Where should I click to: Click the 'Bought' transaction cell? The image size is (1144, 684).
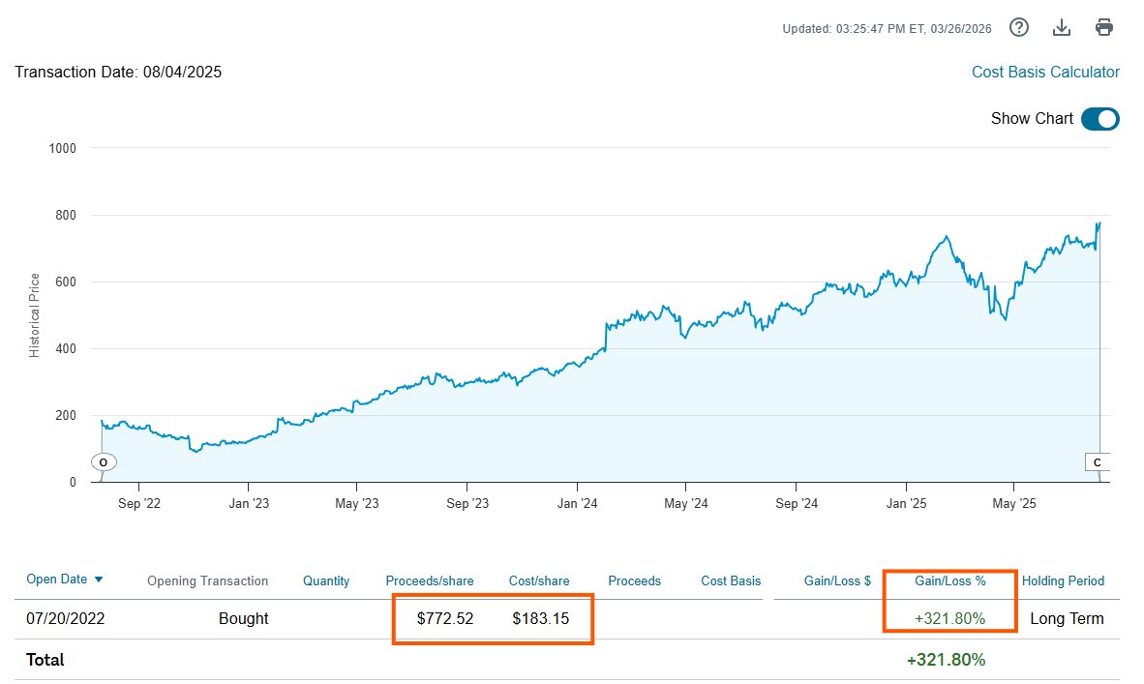coord(244,618)
